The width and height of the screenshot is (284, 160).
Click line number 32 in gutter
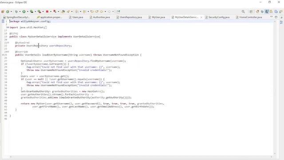point(6,76)
